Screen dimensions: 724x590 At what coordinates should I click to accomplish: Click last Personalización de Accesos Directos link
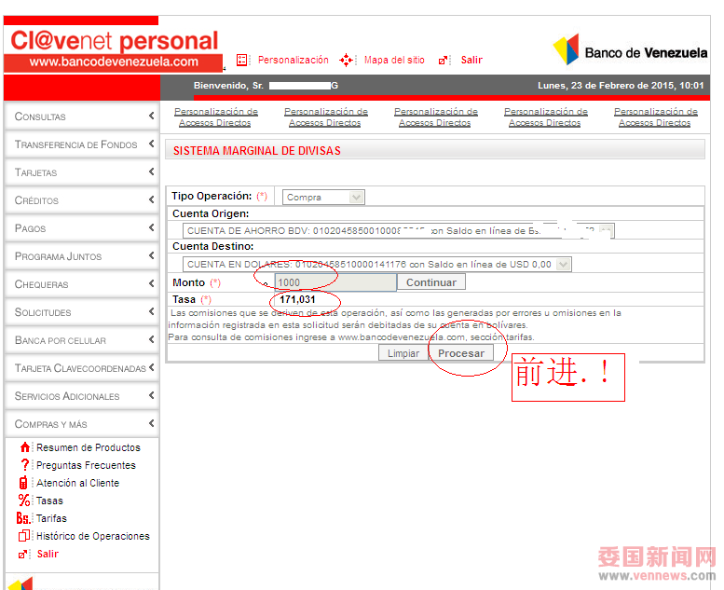click(x=656, y=117)
